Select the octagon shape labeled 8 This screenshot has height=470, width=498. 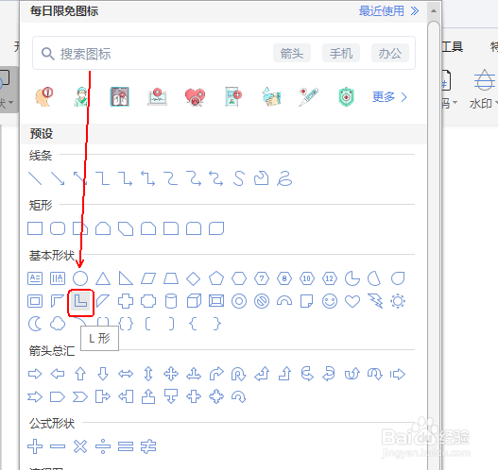coord(284,278)
